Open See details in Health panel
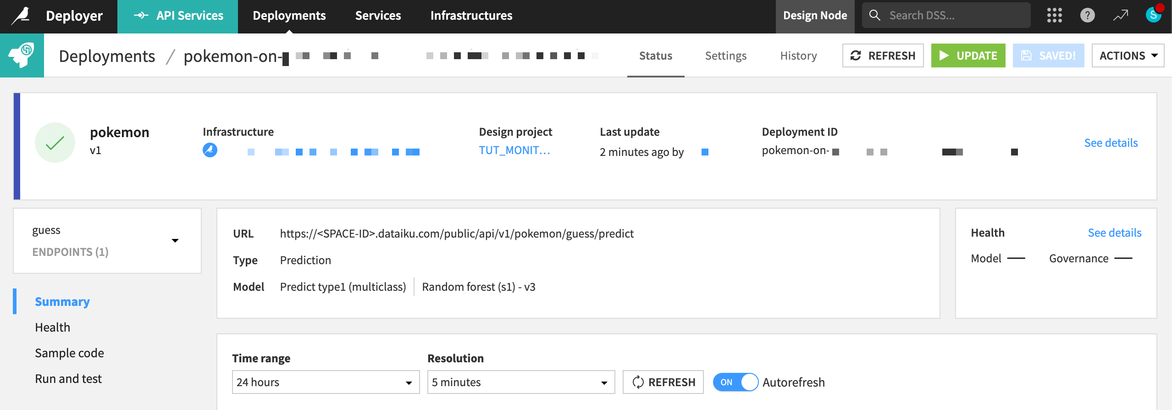Screen dimensions: 1172x410 click(x=1114, y=233)
